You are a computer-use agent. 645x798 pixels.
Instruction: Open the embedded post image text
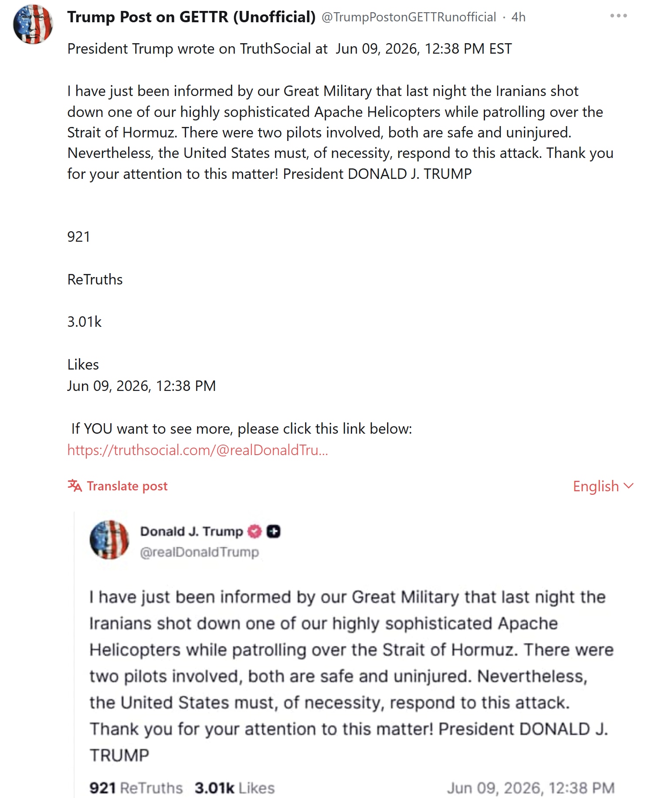click(x=351, y=675)
